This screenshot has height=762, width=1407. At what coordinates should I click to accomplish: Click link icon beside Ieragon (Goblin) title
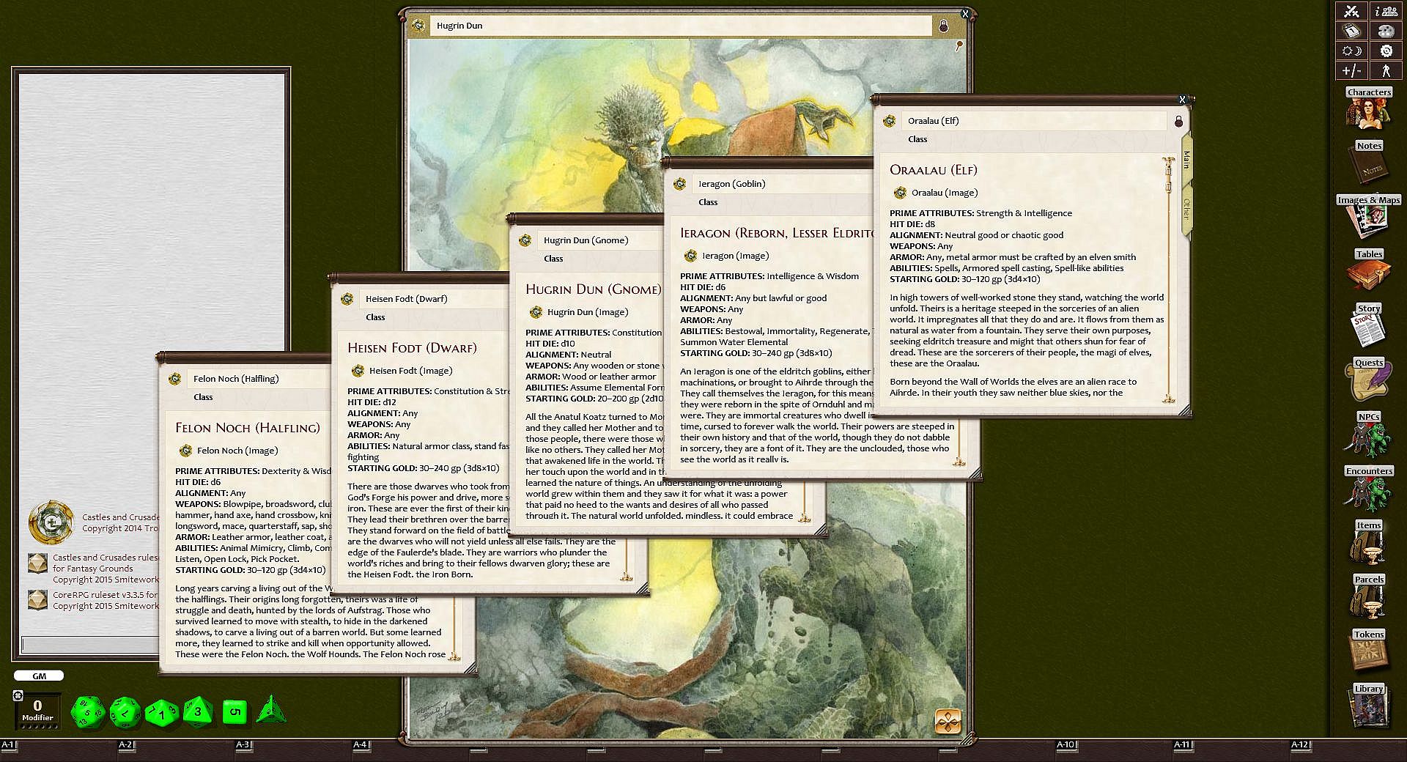(x=680, y=184)
